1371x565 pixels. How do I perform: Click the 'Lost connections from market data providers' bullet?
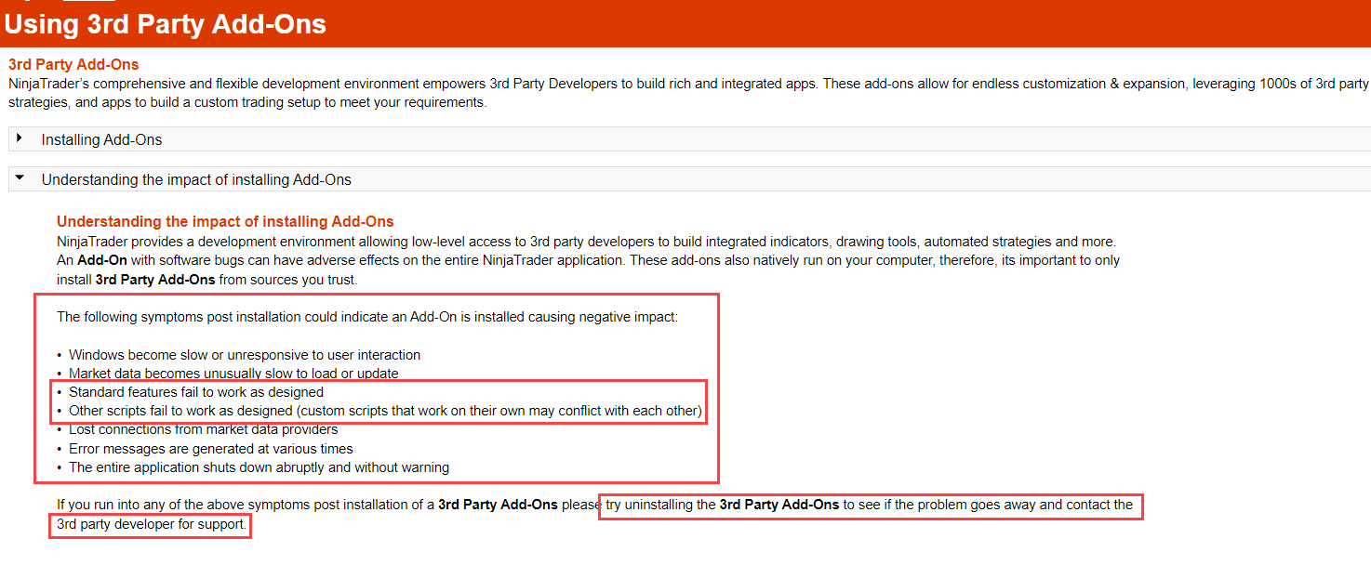click(203, 429)
